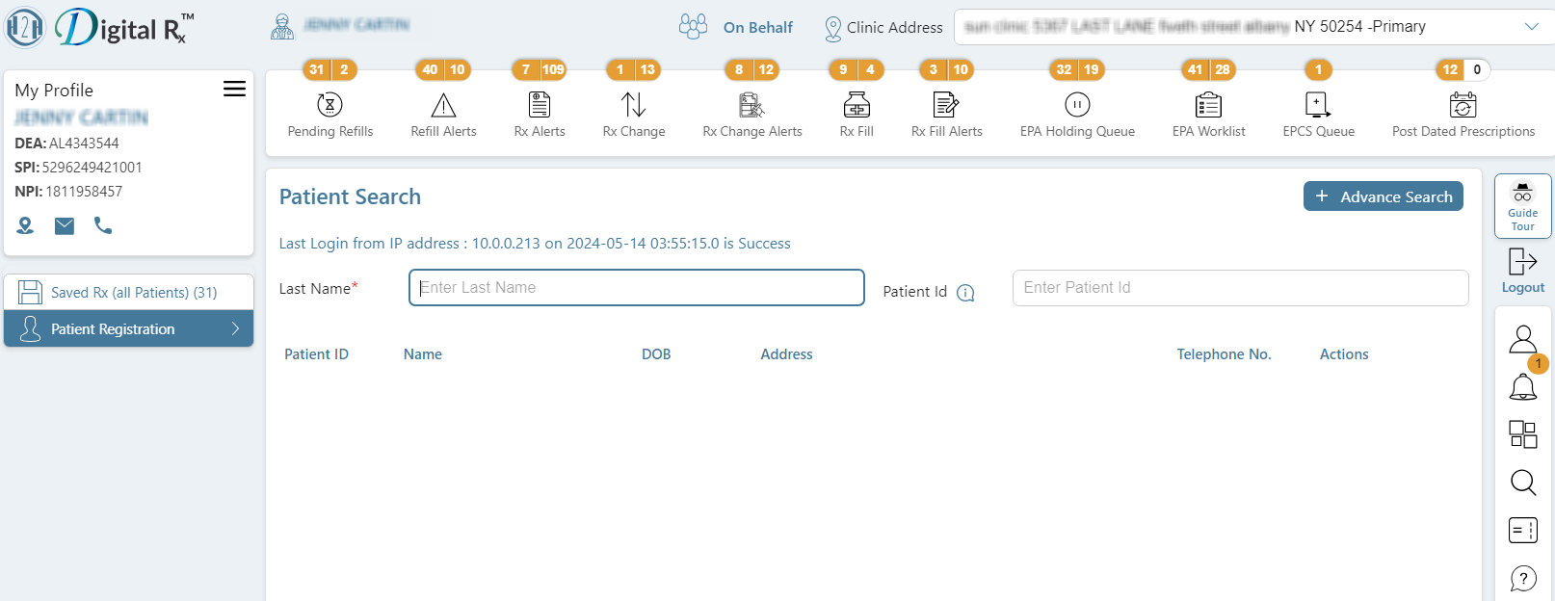The width and height of the screenshot is (1555, 601).
Task: Expand the Clinic Address dropdown
Action: click(1531, 27)
